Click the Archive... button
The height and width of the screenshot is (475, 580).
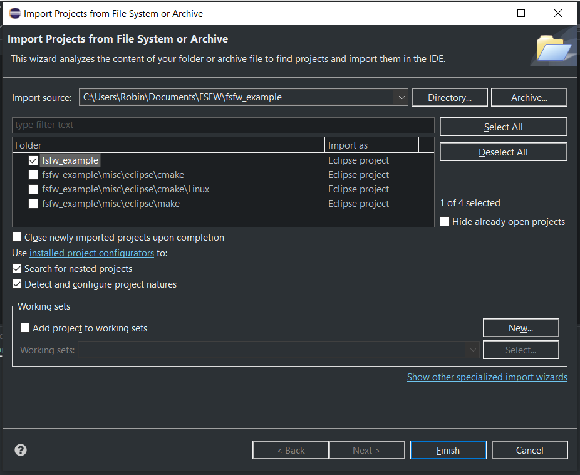tap(529, 97)
